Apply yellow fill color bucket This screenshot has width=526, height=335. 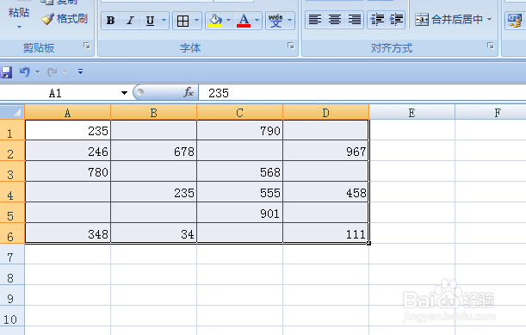pos(215,21)
